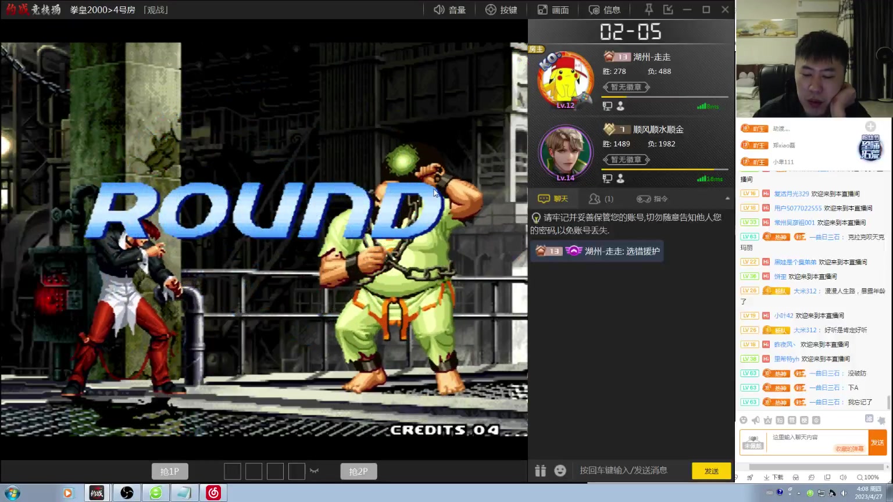Open the 100% zoom level control
This screenshot has width=893, height=502.
(x=868, y=478)
